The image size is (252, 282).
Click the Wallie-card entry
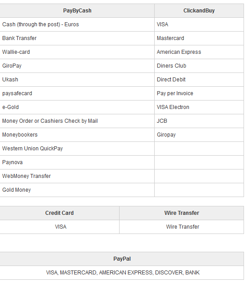(x=16, y=52)
